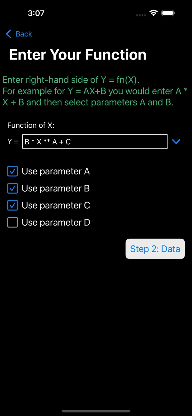This screenshot has height=416, width=192.
Task: Collapse the function dropdown beside the equation field
Action: (176, 142)
